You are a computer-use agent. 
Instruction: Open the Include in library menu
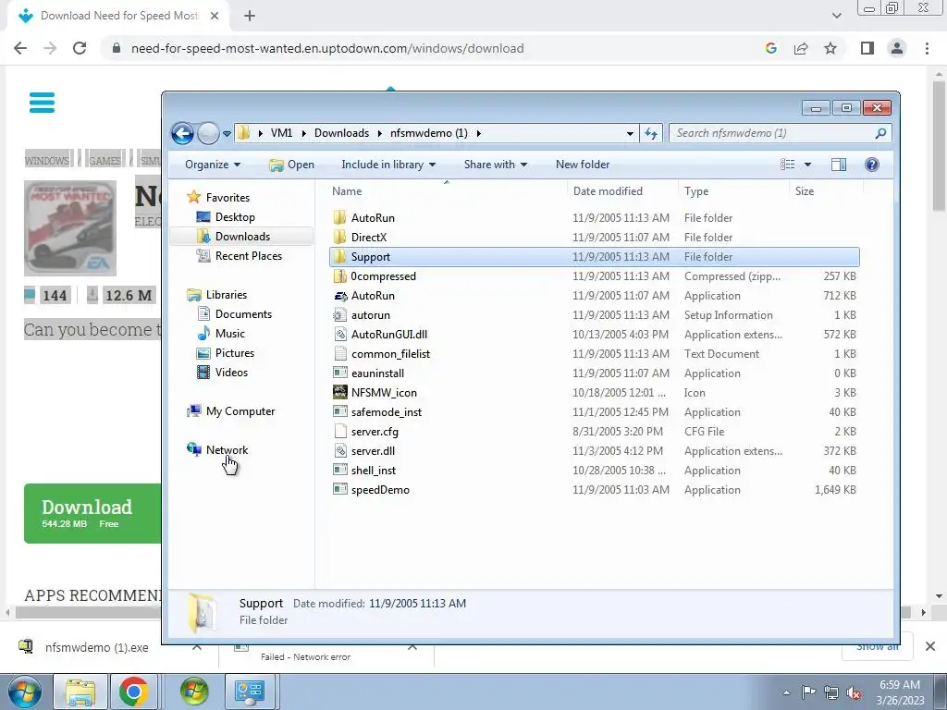tap(388, 165)
